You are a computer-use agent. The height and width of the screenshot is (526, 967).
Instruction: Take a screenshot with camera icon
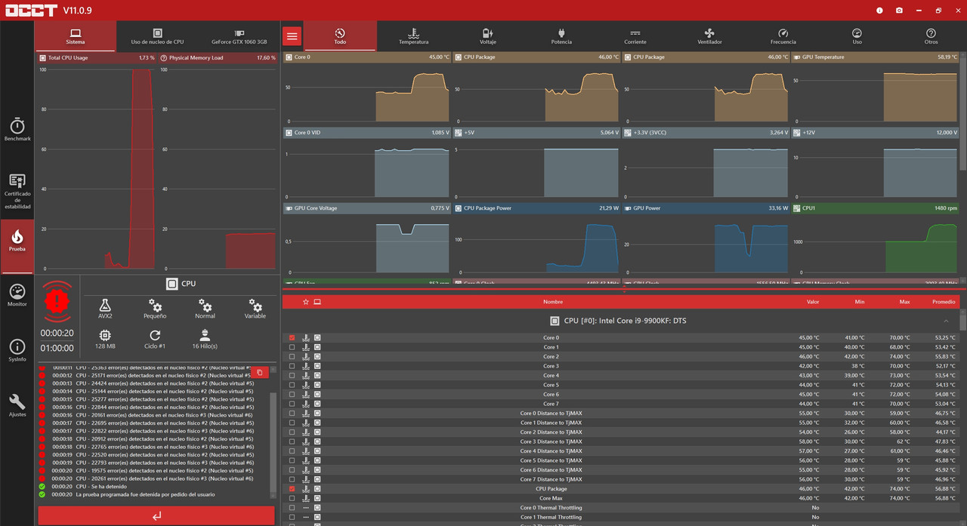(899, 11)
